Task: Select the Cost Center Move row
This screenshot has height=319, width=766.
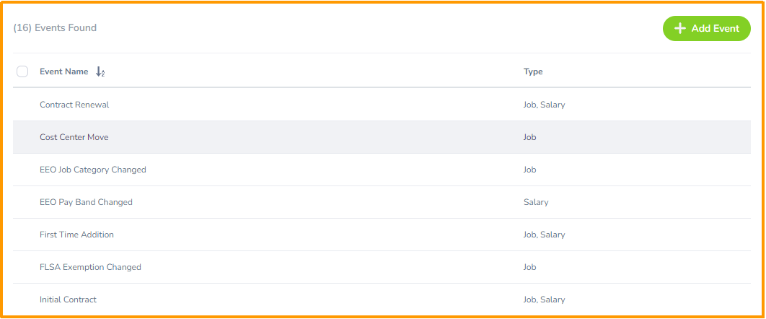Action: point(382,137)
